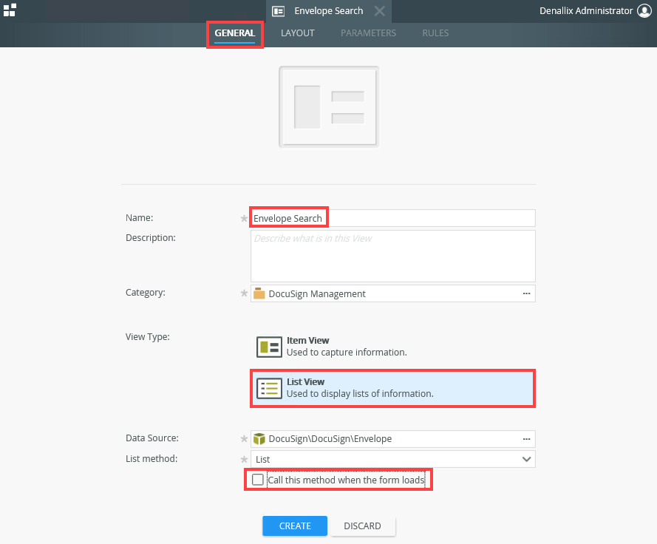Click the Create button

coord(295,526)
